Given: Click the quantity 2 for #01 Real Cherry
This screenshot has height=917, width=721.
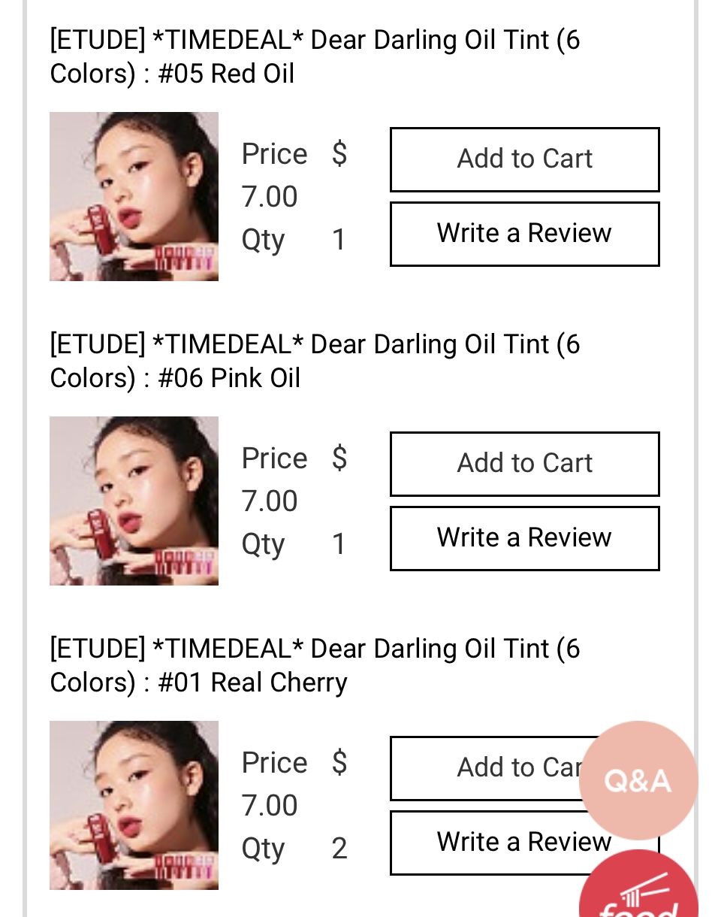Looking at the screenshot, I should [339, 849].
